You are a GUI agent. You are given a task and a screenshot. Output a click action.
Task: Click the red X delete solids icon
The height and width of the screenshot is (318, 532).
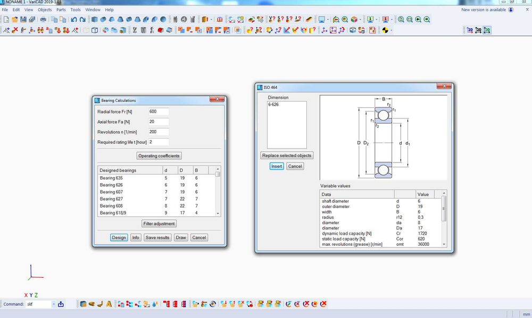click(14, 30)
